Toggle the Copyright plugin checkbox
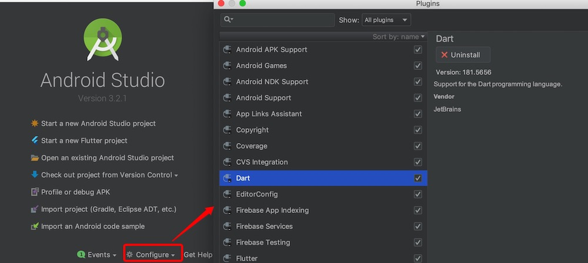 click(417, 130)
